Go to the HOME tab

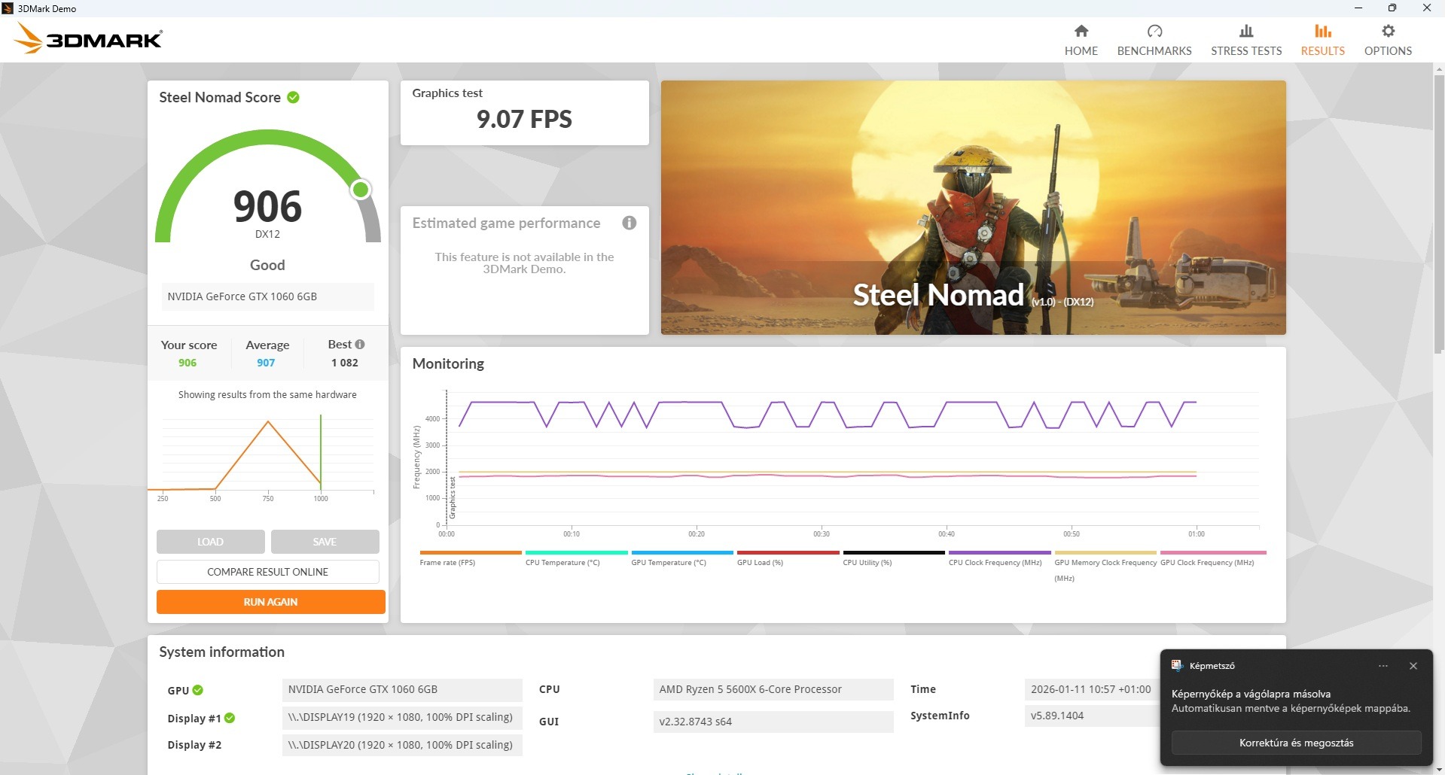tap(1081, 40)
